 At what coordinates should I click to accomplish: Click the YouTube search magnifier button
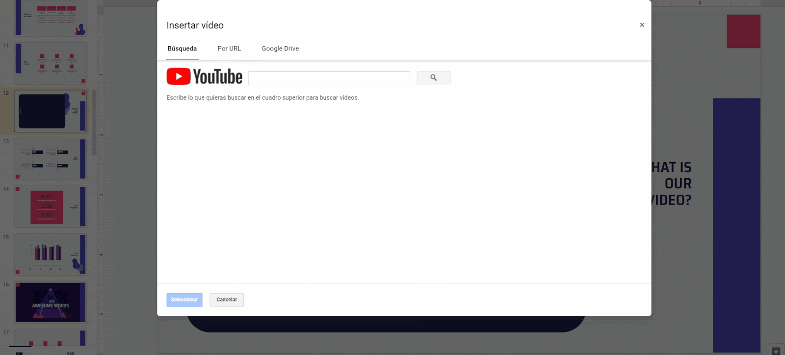coord(433,78)
